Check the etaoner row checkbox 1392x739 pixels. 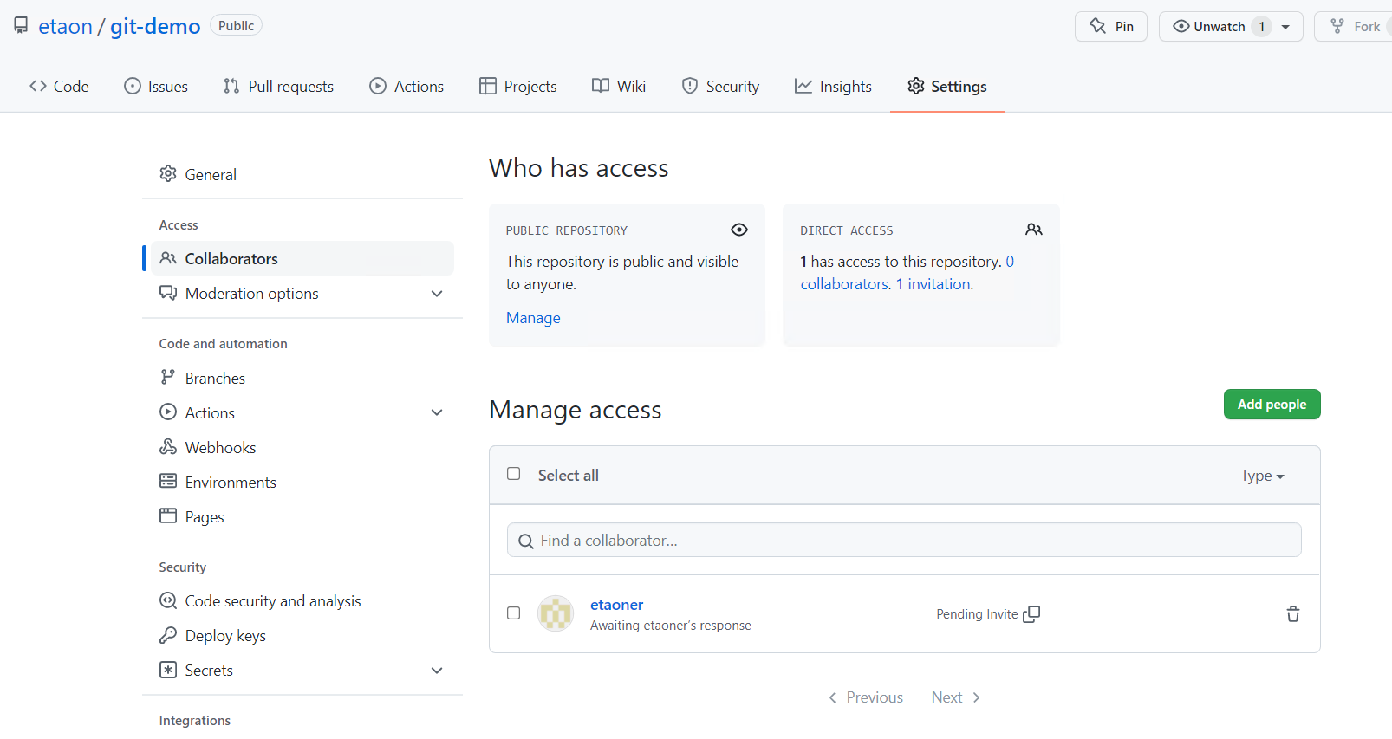(514, 613)
